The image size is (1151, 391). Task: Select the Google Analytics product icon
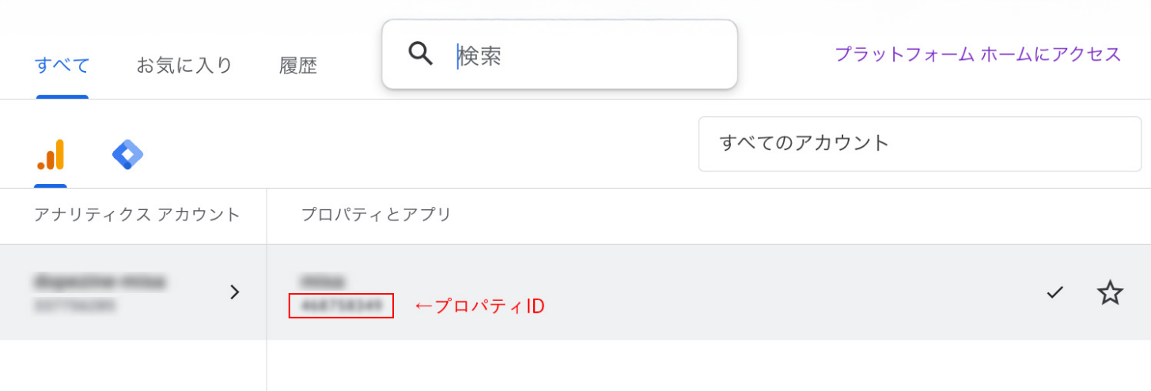51,155
